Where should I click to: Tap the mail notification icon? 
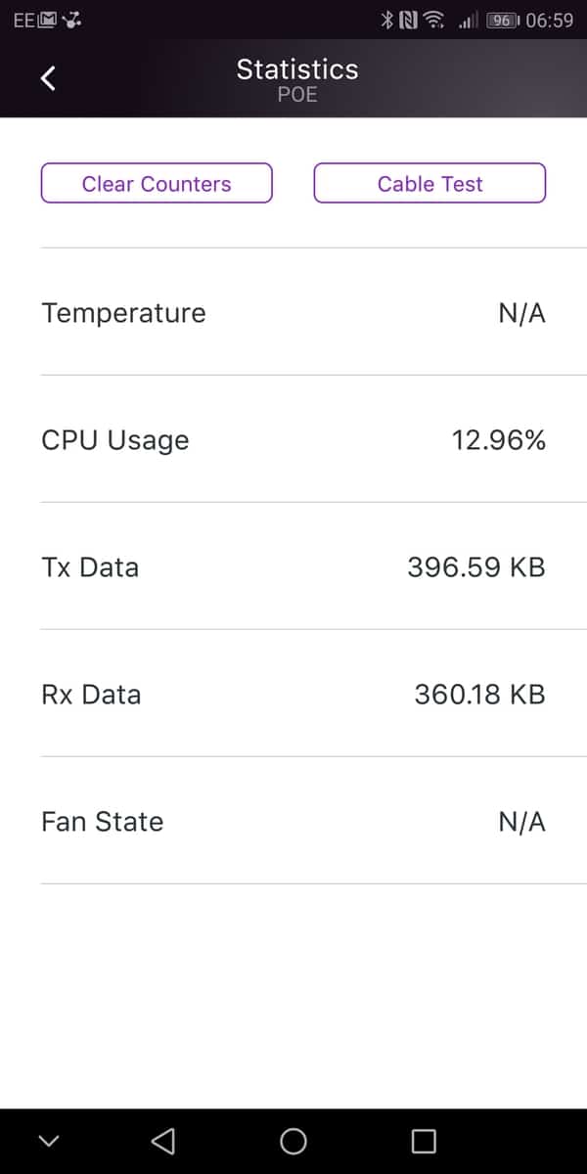pyautogui.click(x=47, y=20)
